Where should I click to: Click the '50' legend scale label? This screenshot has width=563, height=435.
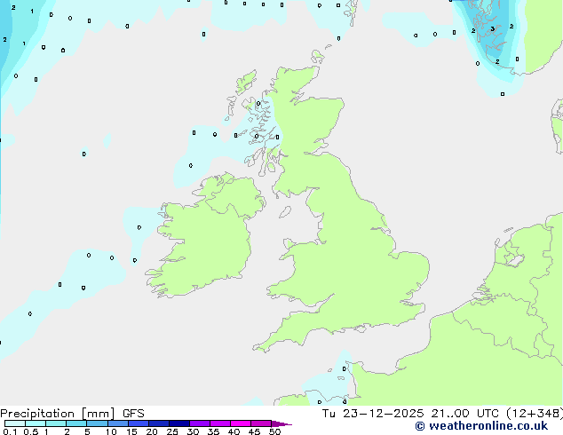pos(274,431)
